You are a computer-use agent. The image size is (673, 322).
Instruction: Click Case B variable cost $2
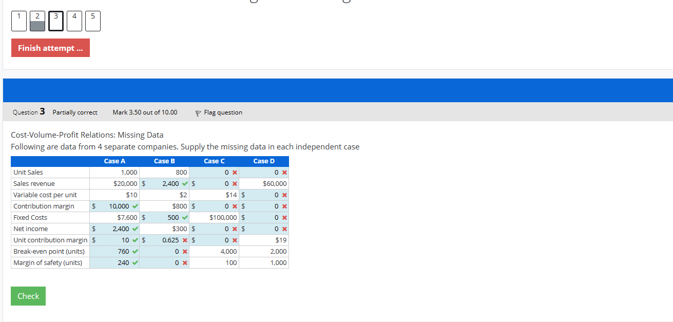pyautogui.click(x=183, y=195)
